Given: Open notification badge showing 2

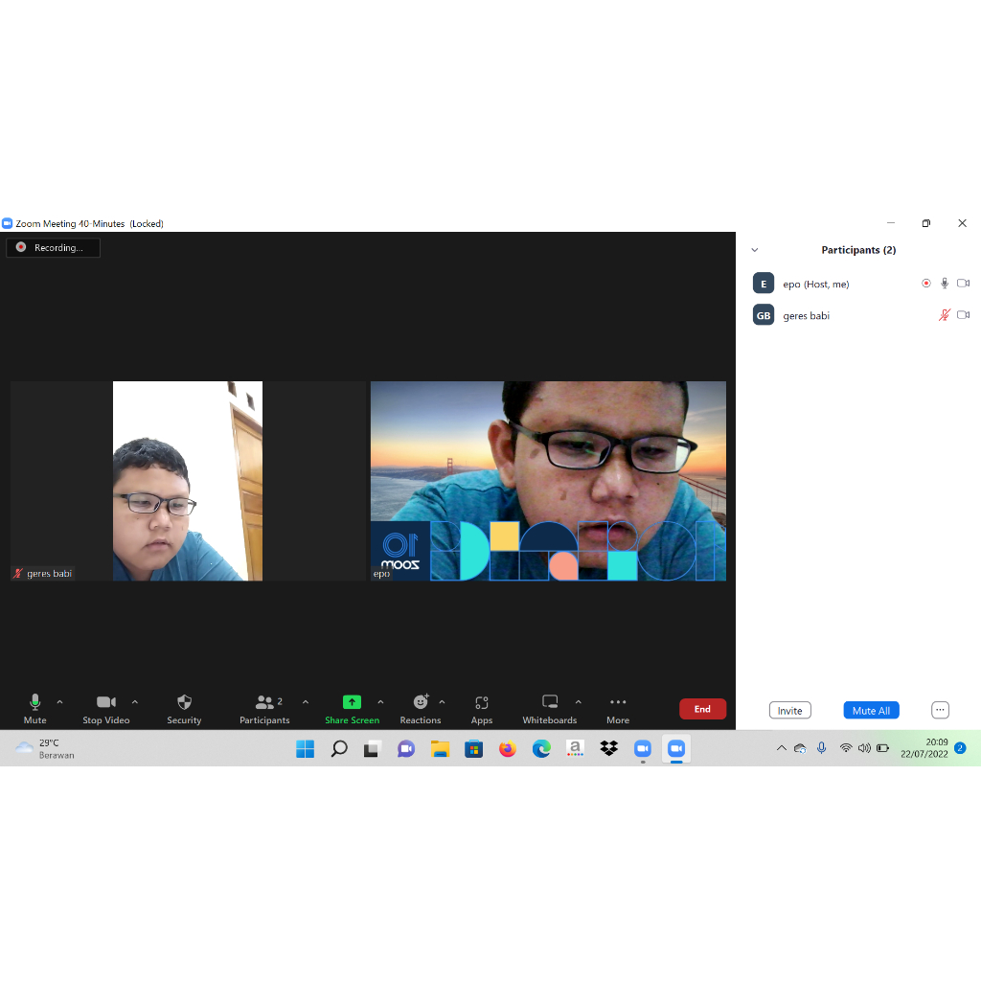Looking at the screenshot, I should pyautogui.click(x=960, y=747).
